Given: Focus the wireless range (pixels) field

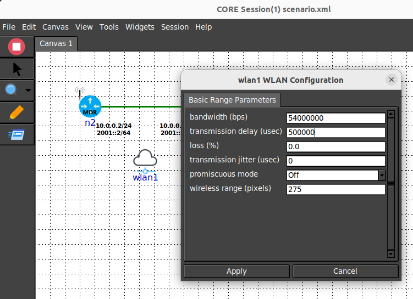Looking at the screenshot, I should (x=336, y=189).
